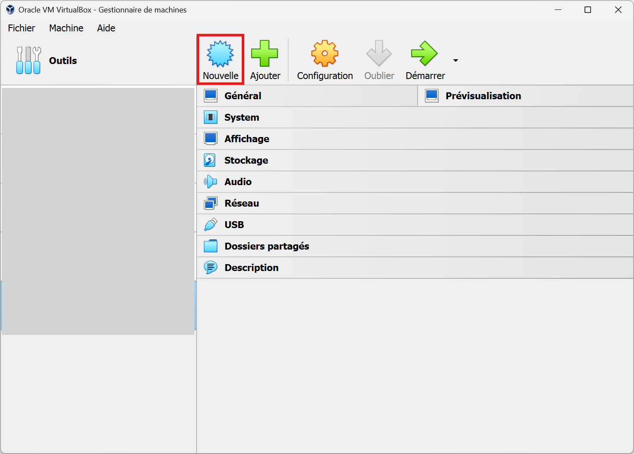Close the VirtualBox manager window
Viewport: 634px width, 454px height.
618,9
